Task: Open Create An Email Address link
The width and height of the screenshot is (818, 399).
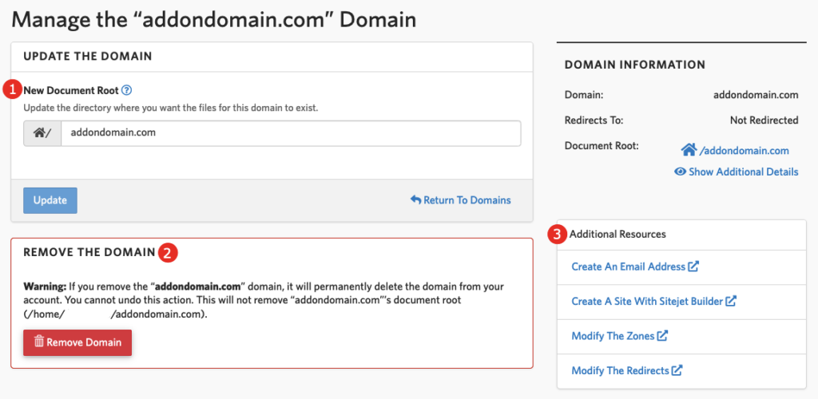Action: 635,267
